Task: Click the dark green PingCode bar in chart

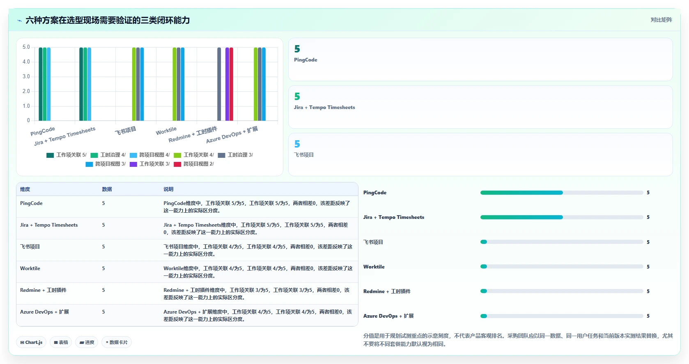Action: click(41, 84)
